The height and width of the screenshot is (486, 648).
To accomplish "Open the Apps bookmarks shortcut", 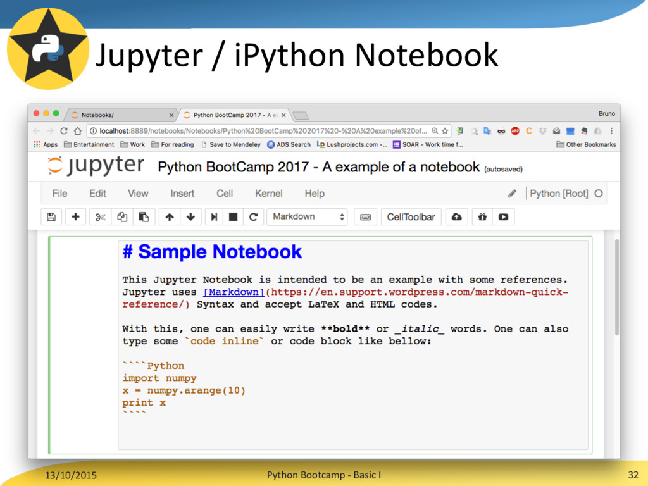I will 46,144.
